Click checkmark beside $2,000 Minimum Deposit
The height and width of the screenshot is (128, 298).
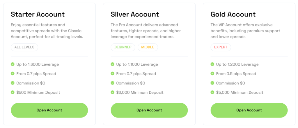coord(112,92)
